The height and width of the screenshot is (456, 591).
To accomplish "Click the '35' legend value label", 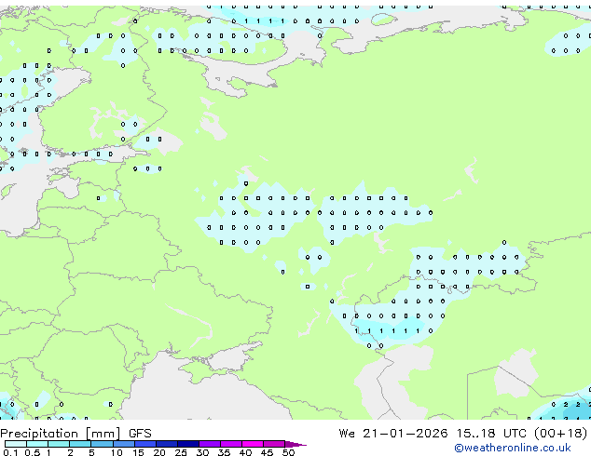I will 224,452.
